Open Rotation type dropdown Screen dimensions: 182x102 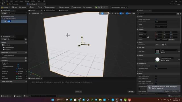pos(142,35)
